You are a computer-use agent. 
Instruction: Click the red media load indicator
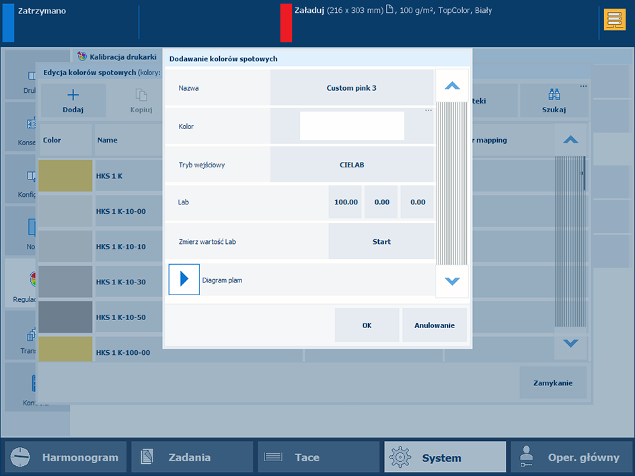[x=286, y=23]
